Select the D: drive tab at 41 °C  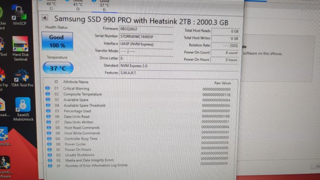[78, 5]
